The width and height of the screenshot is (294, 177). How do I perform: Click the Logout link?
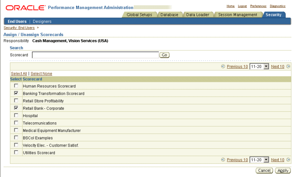tap(242, 6)
